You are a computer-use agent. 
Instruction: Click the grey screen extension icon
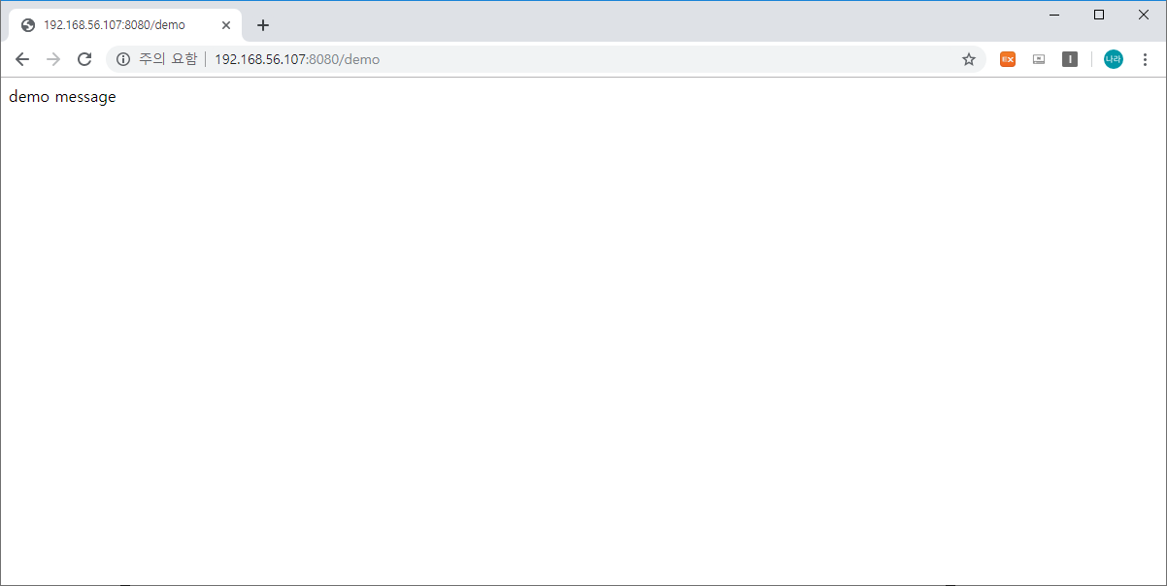1039,59
